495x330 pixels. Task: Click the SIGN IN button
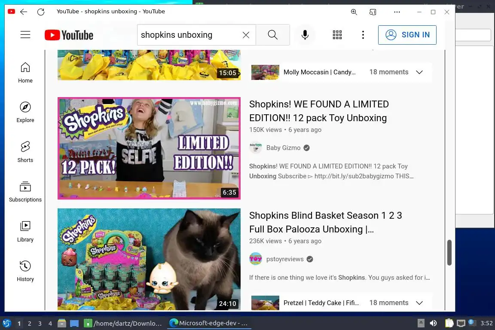(x=407, y=35)
